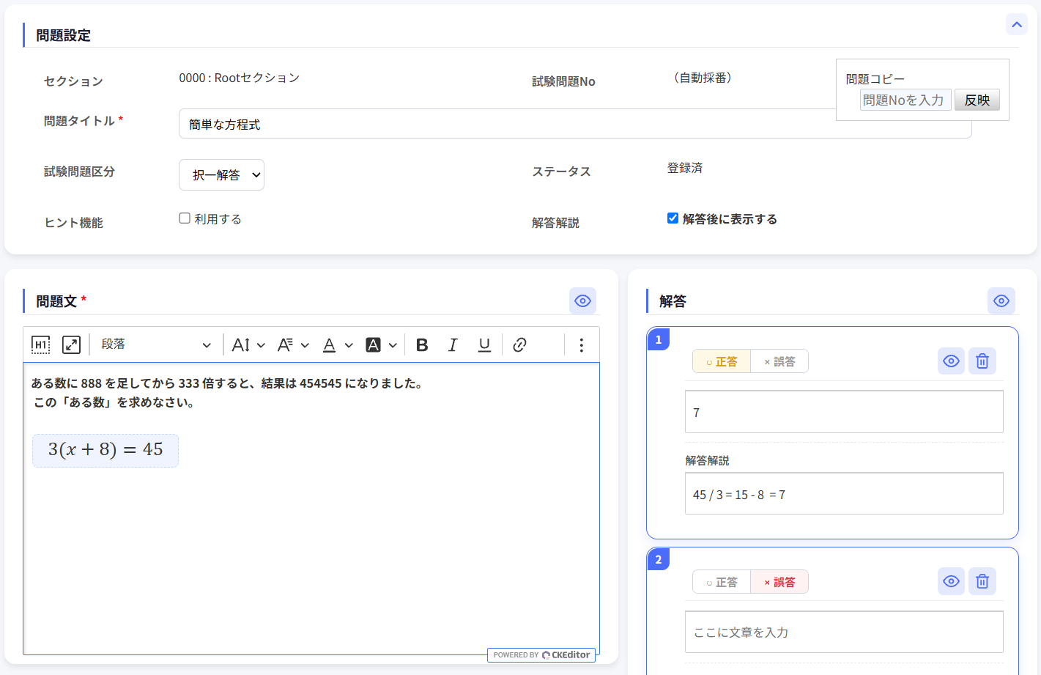
Task: Preview the 問題文 with eye icon
Action: (582, 300)
